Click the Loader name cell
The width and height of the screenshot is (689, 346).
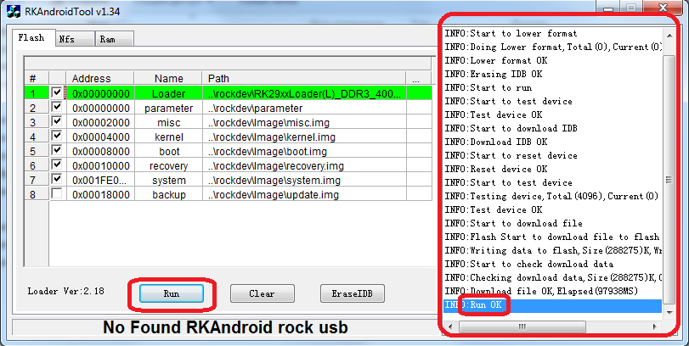168,93
